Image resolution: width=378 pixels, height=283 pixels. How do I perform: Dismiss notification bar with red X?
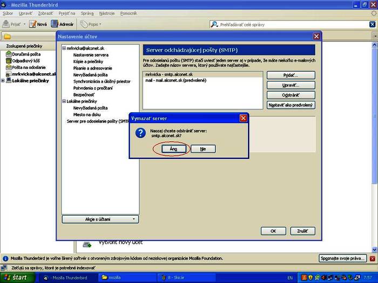pos(373,259)
